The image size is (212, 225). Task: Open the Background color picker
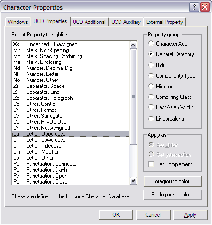173,195
